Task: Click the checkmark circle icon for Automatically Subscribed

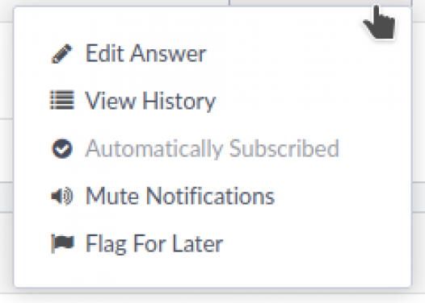Action: pos(62,148)
